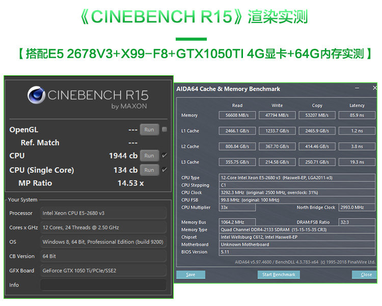This screenshot has width=382, height=306.
Task: Click the Processor field in Cinebench
Action: (x=103, y=213)
